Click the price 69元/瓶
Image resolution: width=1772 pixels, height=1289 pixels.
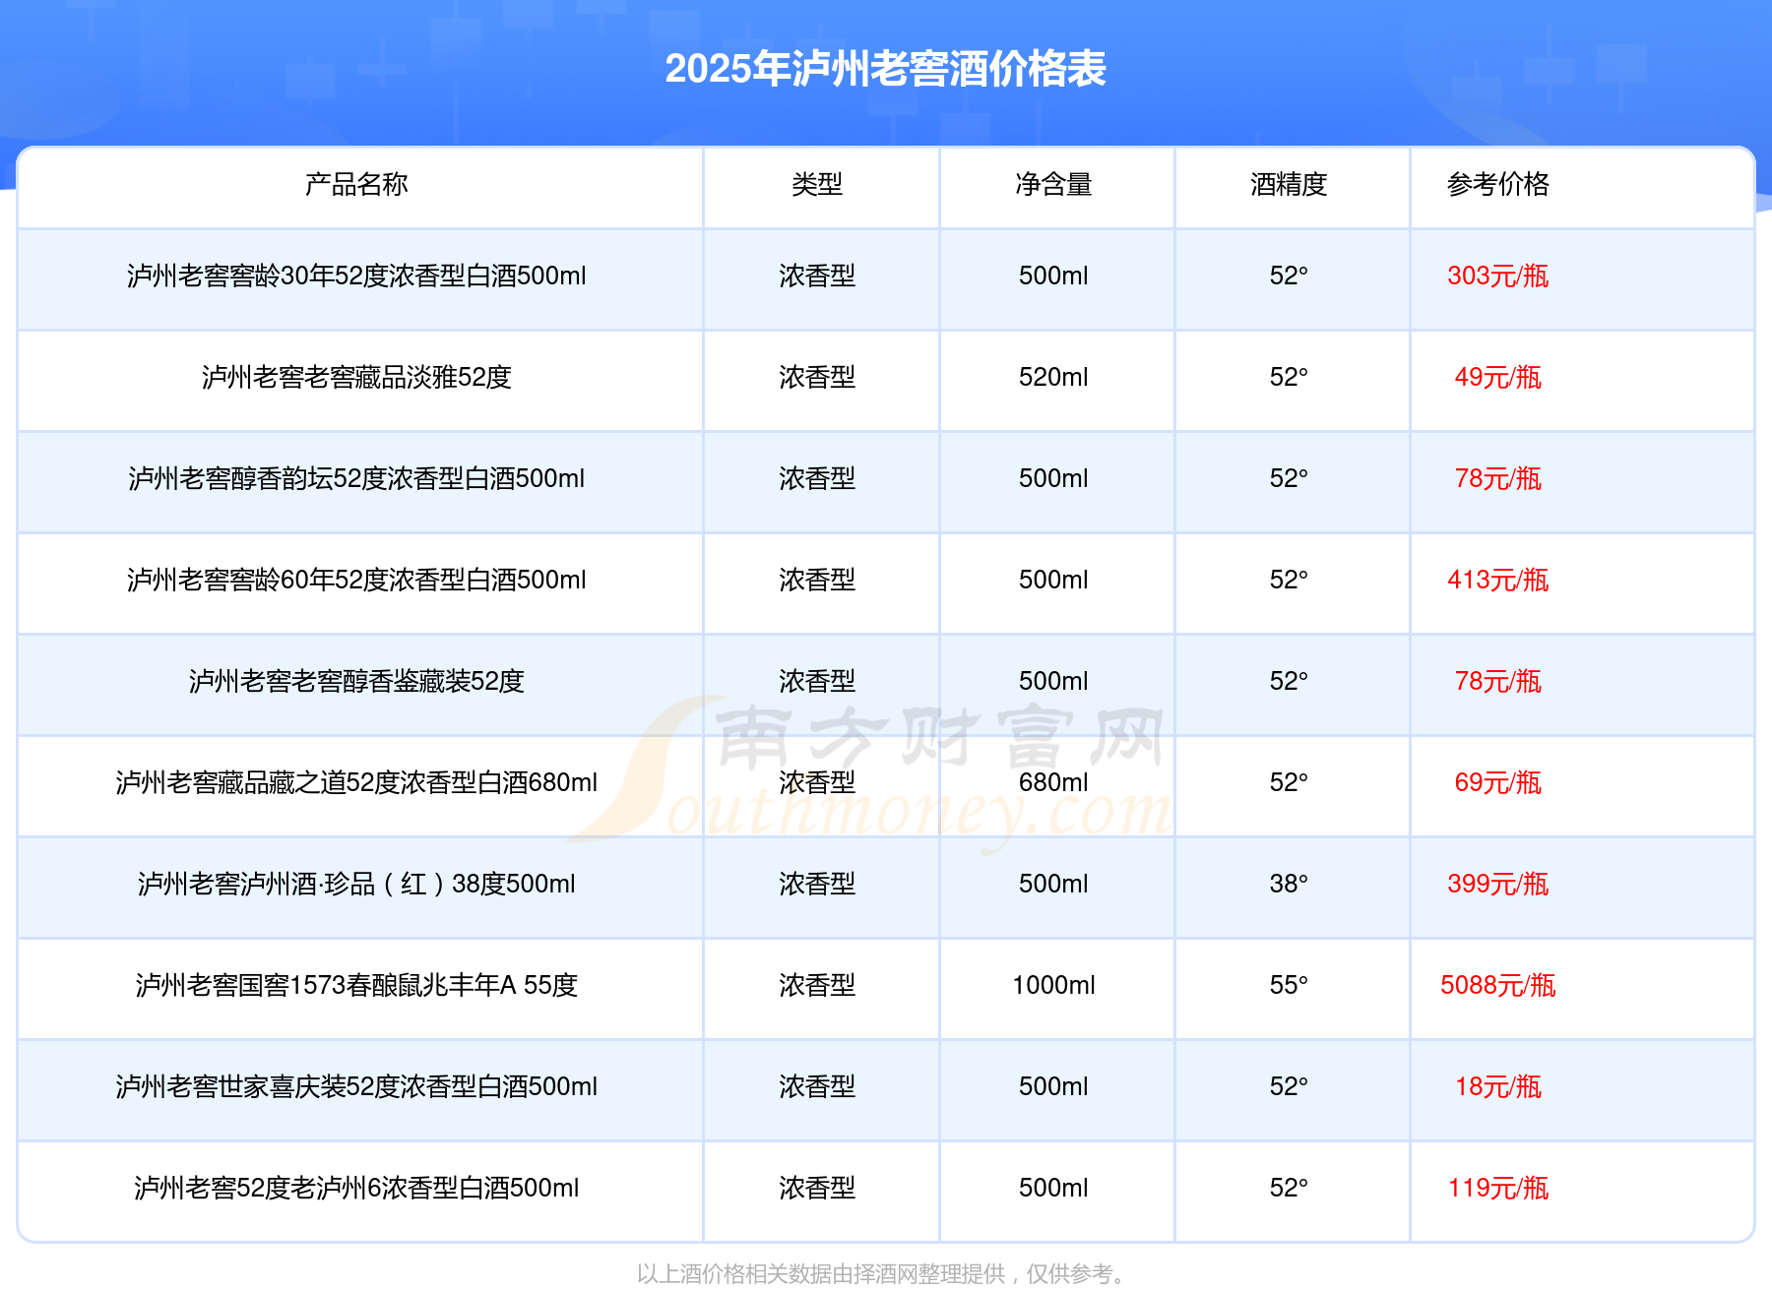point(1497,782)
